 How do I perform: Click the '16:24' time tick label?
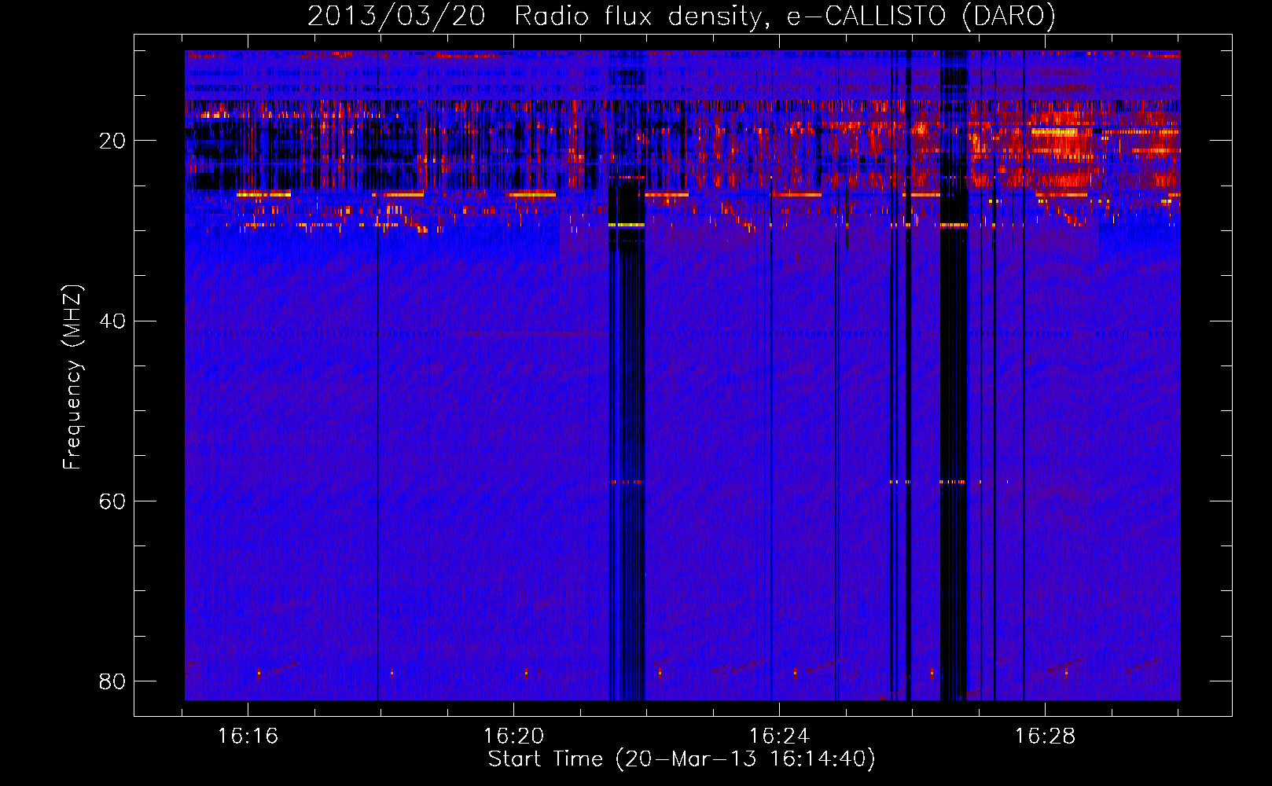[x=779, y=736]
